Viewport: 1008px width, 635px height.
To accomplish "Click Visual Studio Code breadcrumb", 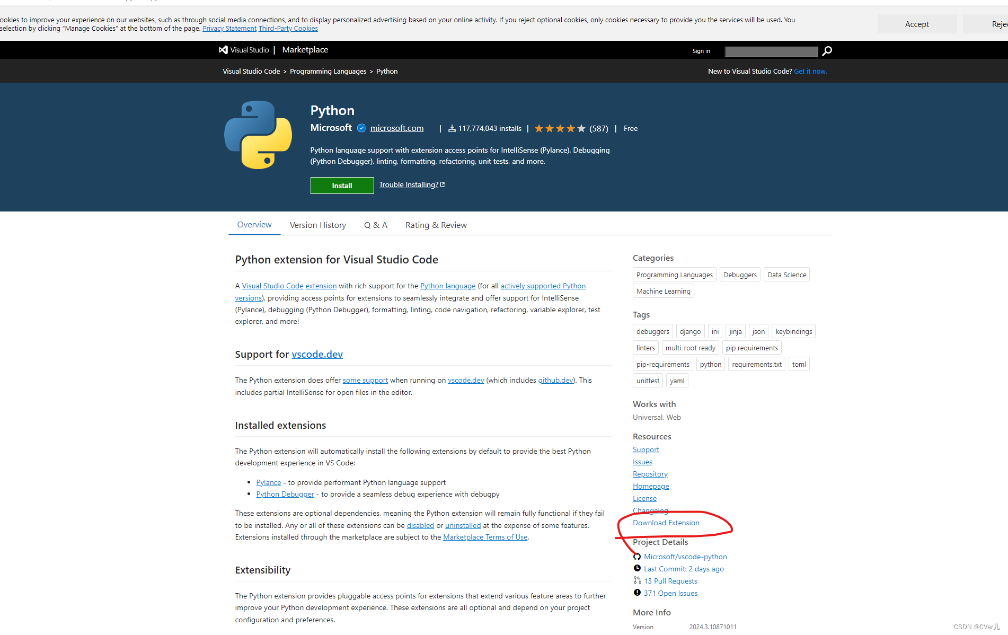I will [251, 71].
